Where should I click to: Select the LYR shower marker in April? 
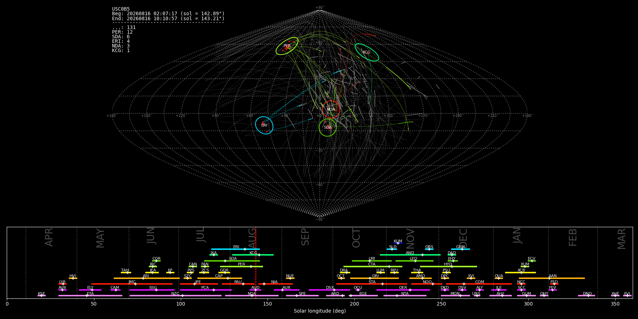tap(62, 284)
